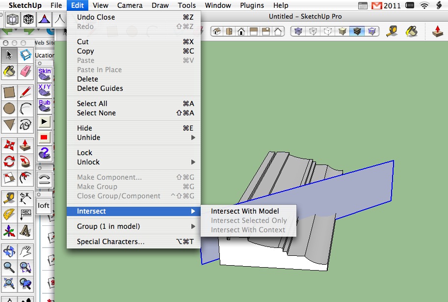Image resolution: width=448 pixels, height=302 pixels.
Task: Select the Eraser tool in the tool palette
Action: coord(26,72)
